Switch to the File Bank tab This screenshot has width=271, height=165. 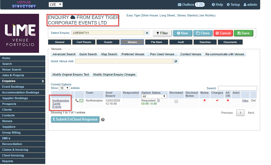[x=156, y=42]
